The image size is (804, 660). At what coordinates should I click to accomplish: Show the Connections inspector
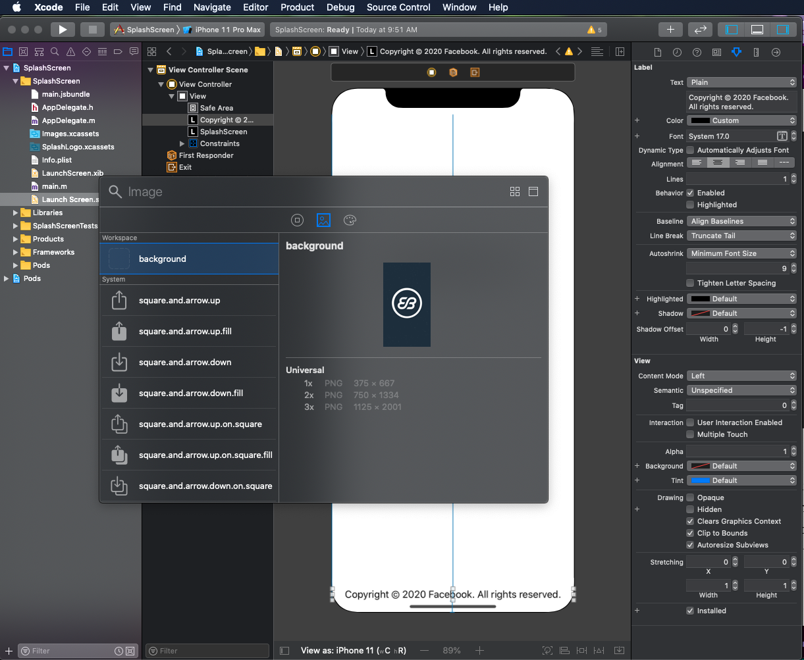pyautogui.click(x=776, y=52)
